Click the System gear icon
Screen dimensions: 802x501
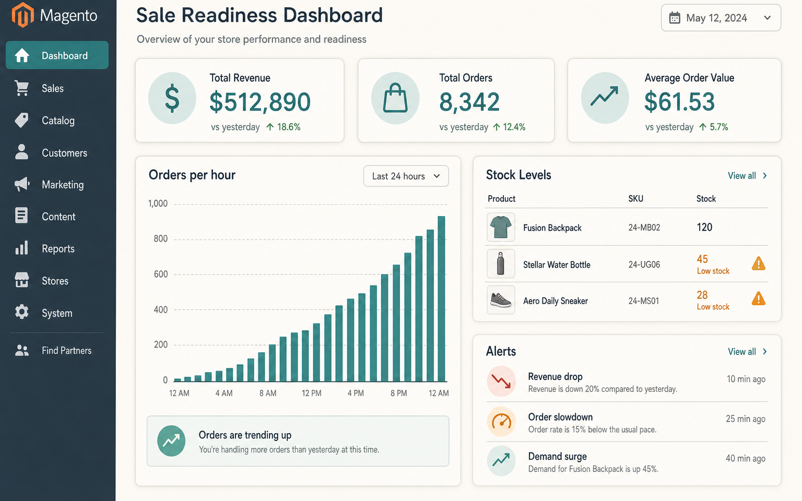pos(22,312)
